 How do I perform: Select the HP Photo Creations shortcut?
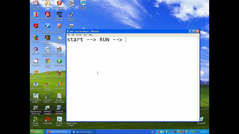[x=47, y=110]
